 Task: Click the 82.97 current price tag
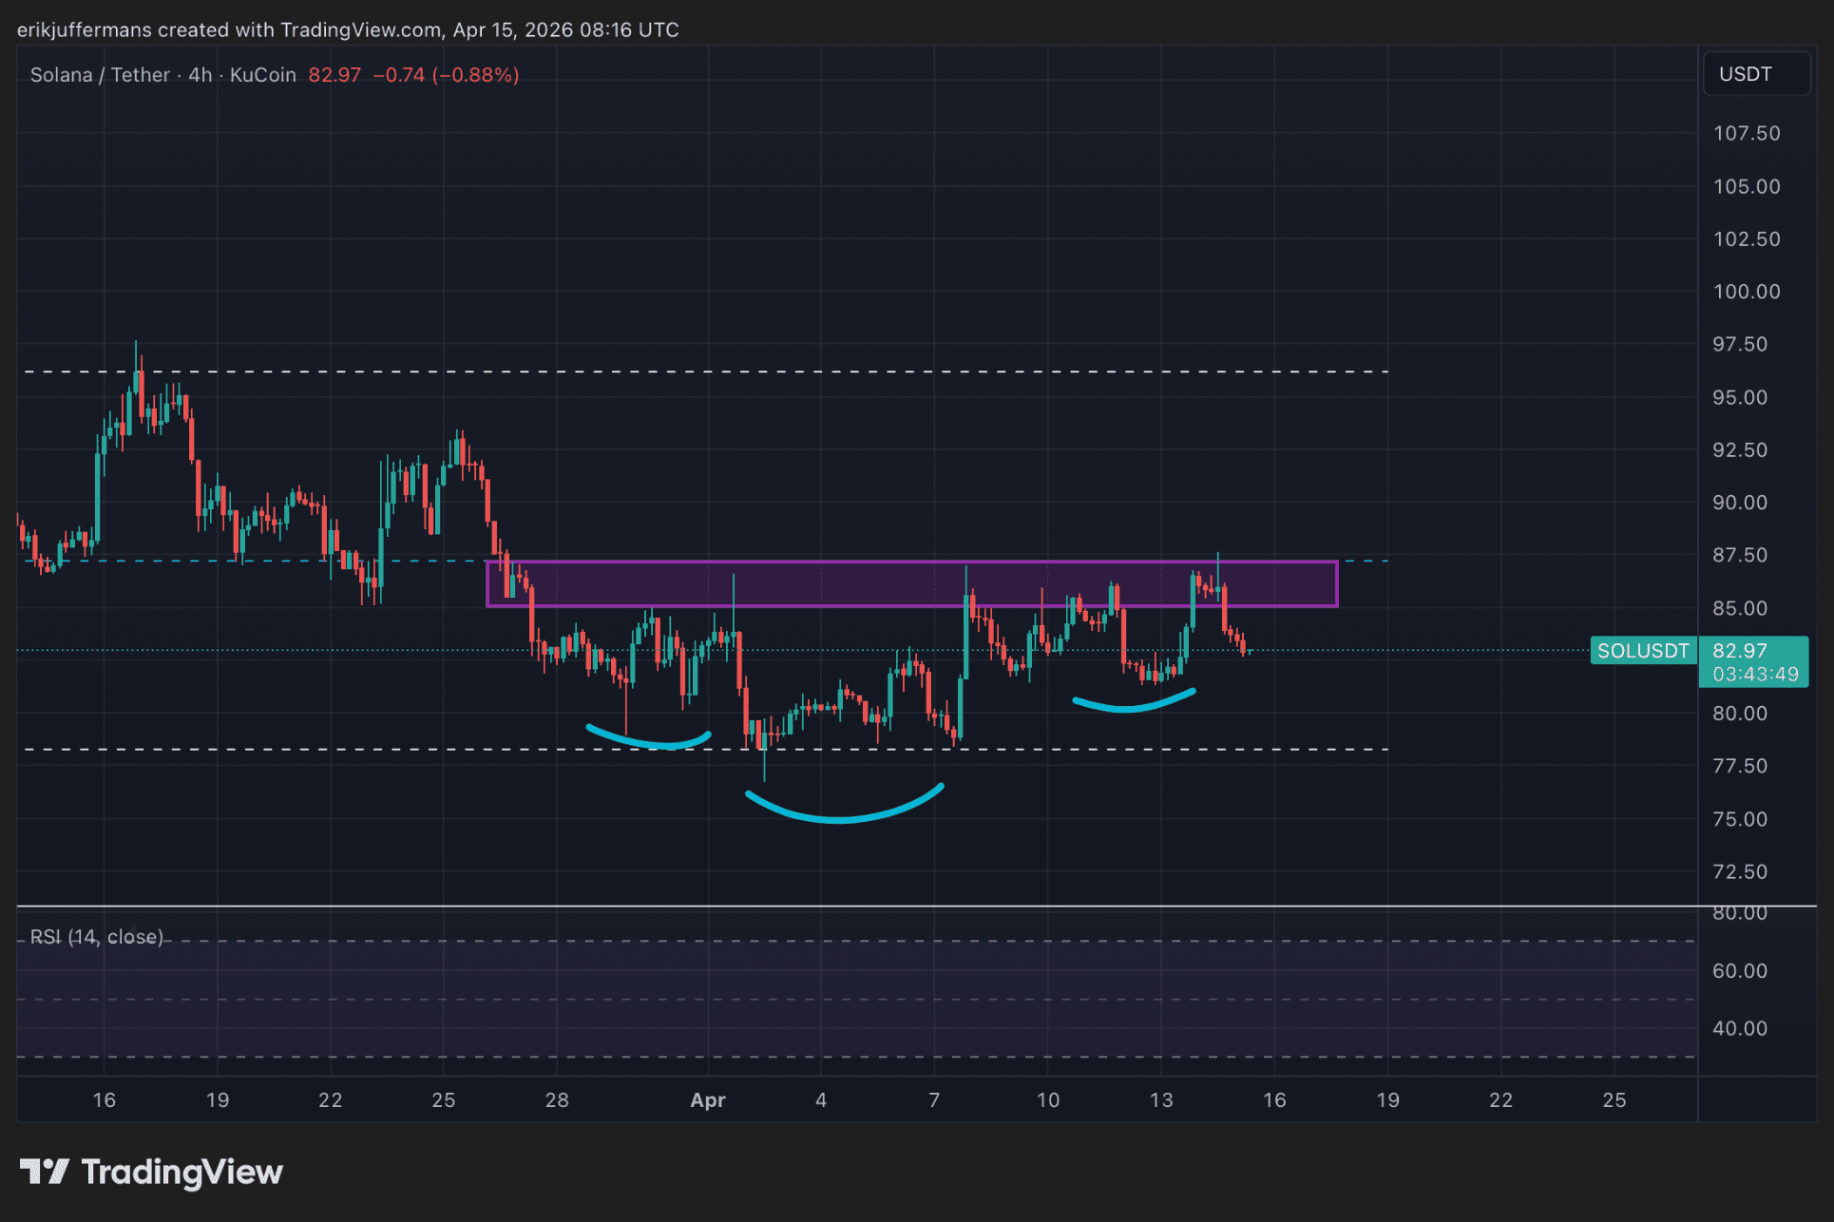pyautogui.click(x=1739, y=651)
